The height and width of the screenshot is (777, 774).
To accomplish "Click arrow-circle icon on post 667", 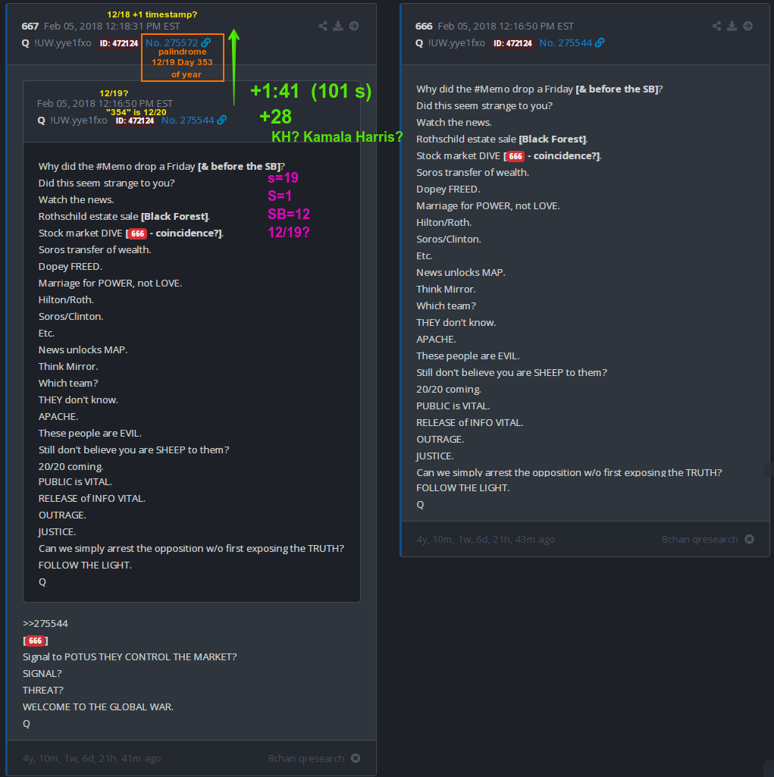I will (x=354, y=27).
